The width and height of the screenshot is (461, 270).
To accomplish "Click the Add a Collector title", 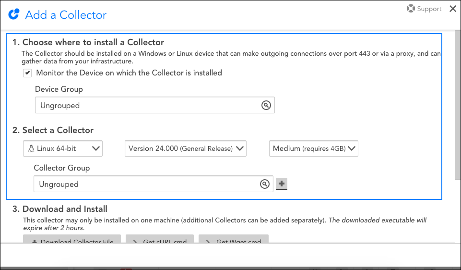I will [x=66, y=15].
